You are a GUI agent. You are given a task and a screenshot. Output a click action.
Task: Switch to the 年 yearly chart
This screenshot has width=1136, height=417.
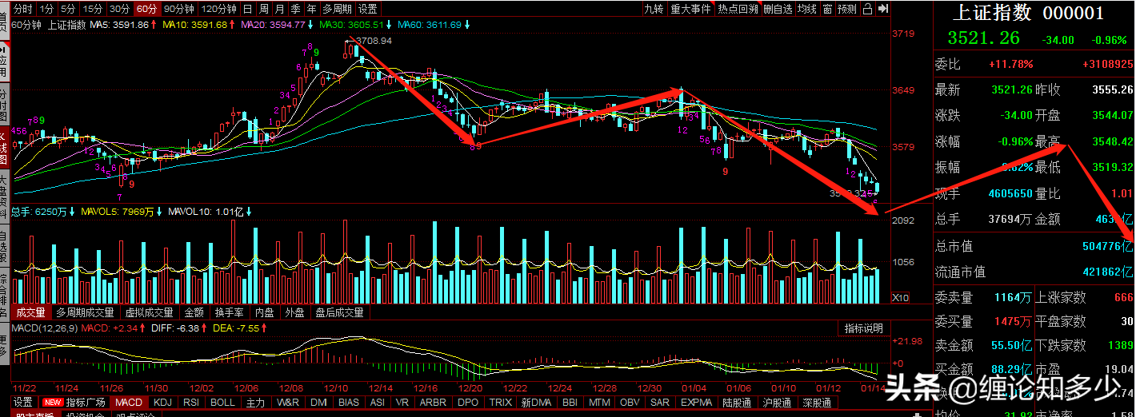(312, 9)
